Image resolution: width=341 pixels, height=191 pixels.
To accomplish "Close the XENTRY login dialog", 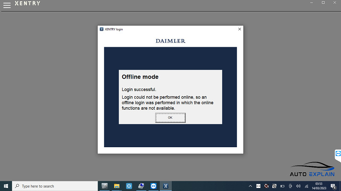I will pyautogui.click(x=240, y=29).
